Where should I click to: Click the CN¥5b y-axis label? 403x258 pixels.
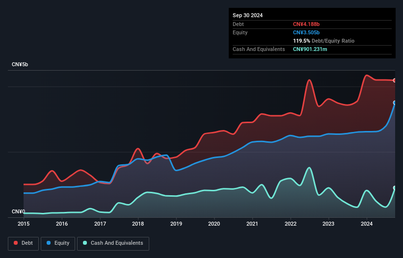coord(20,64)
